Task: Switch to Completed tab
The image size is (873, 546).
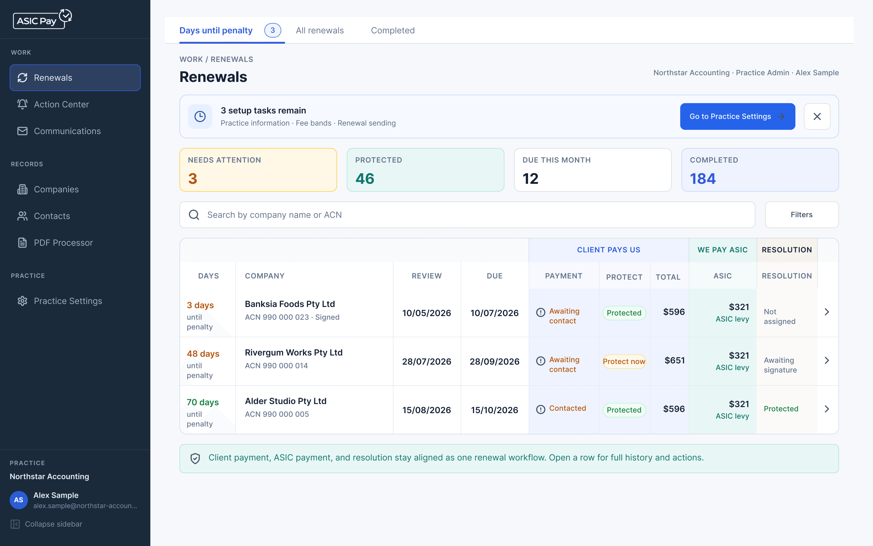Action: point(393,30)
